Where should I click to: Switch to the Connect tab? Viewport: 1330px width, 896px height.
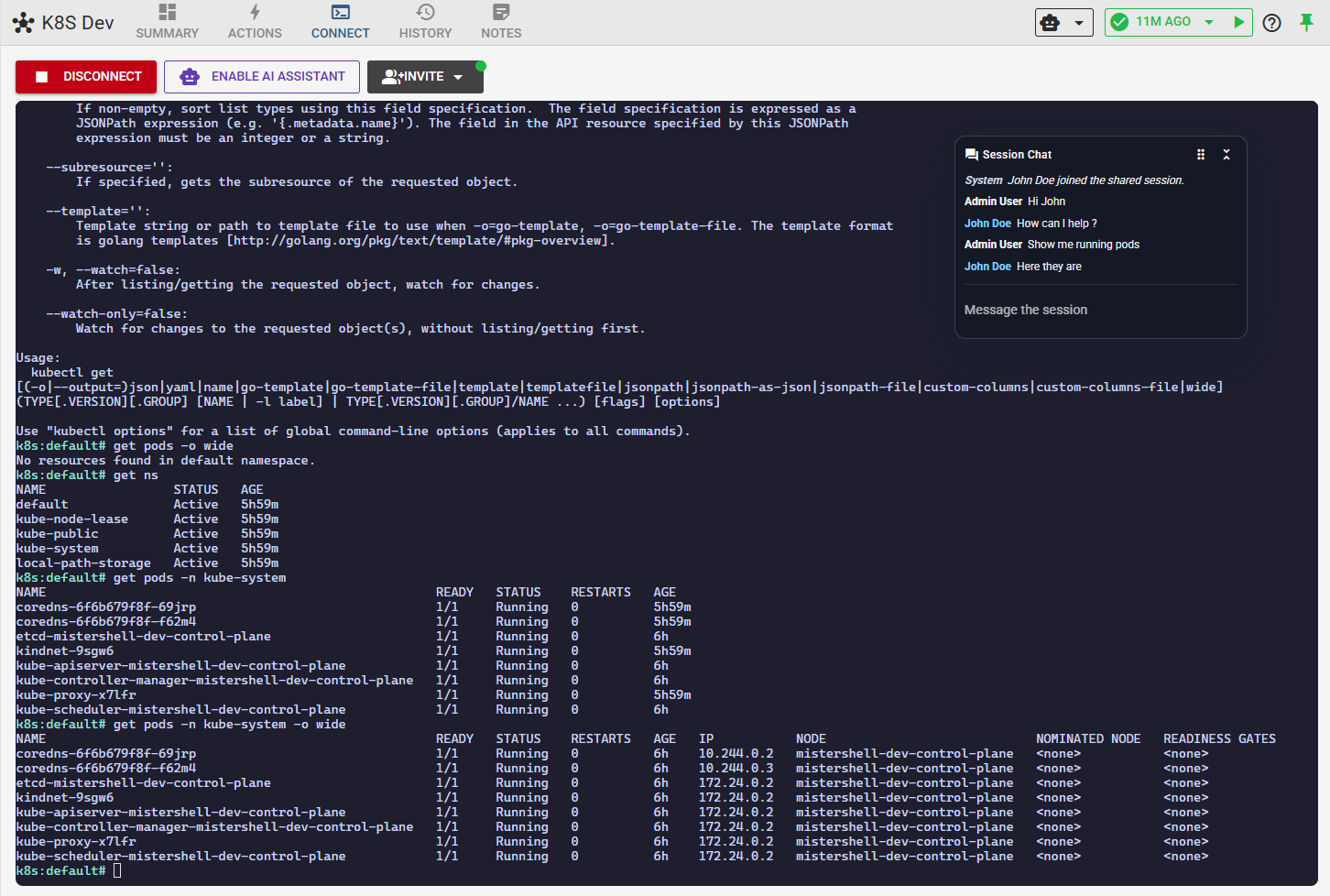(x=340, y=22)
